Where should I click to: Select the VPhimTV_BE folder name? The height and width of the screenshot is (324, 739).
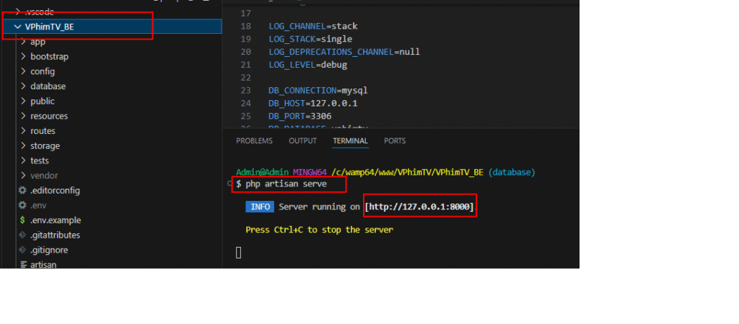50,27
